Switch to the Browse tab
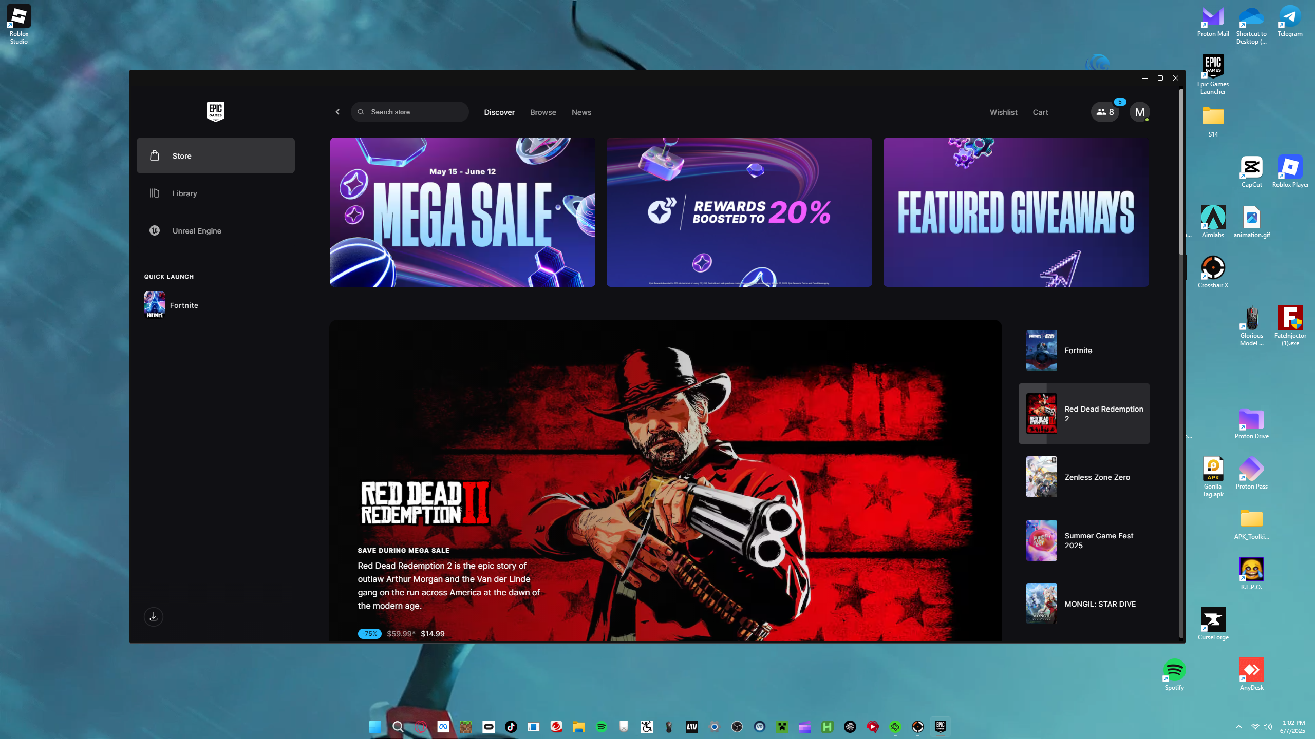The width and height of the screenshot is (1315, 739). point(543,112)
